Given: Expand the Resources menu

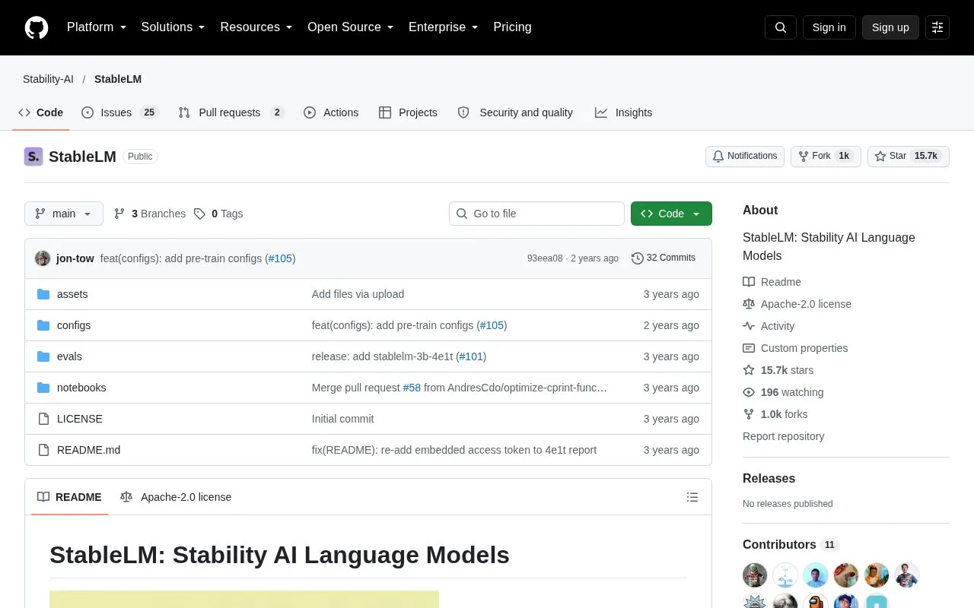Looking at the screenshot, I should (256, 27).
